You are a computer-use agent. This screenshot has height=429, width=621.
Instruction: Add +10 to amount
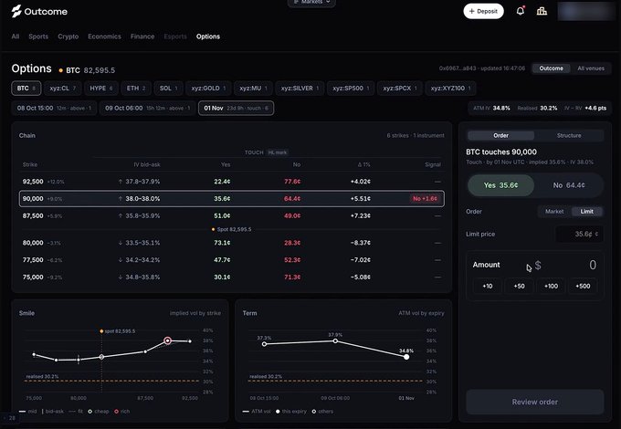pyautogui.click(x=488, y=286)
